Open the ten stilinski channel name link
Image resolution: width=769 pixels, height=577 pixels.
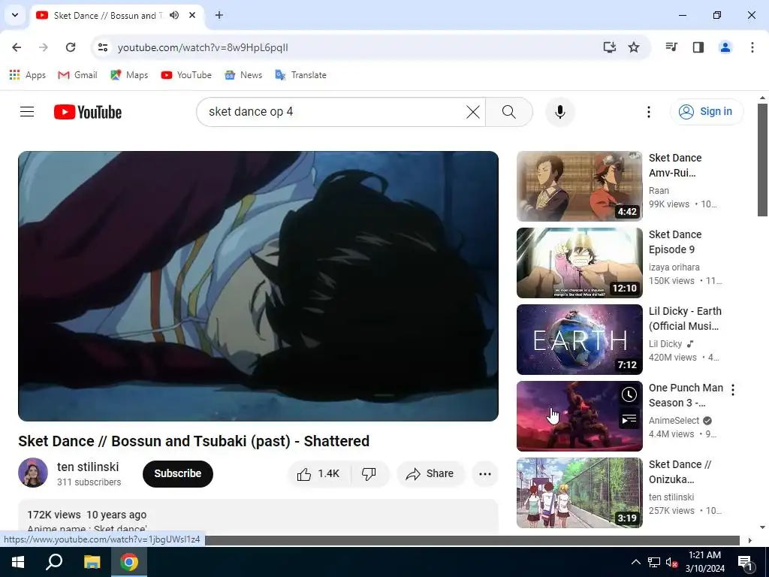click(x=88, y=467)
